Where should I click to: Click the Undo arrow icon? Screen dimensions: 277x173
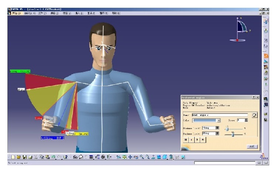click(53, 157)
